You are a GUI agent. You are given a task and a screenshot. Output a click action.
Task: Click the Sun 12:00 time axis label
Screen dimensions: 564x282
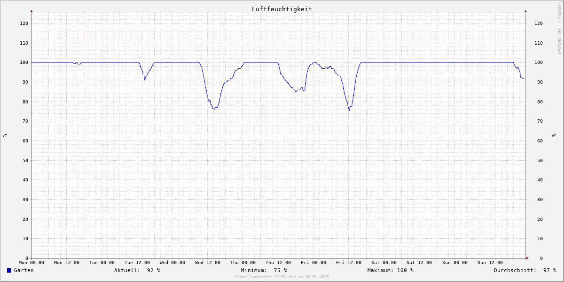490,263
